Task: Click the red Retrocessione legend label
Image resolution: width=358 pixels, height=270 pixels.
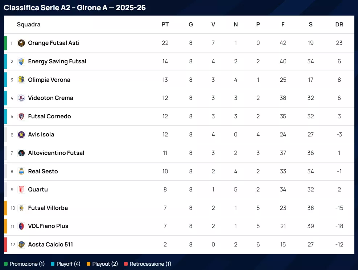Action: click(150, 264)
